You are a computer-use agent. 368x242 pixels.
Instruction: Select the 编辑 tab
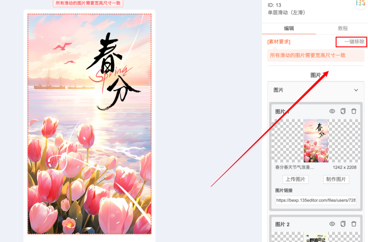coord(289,28)
